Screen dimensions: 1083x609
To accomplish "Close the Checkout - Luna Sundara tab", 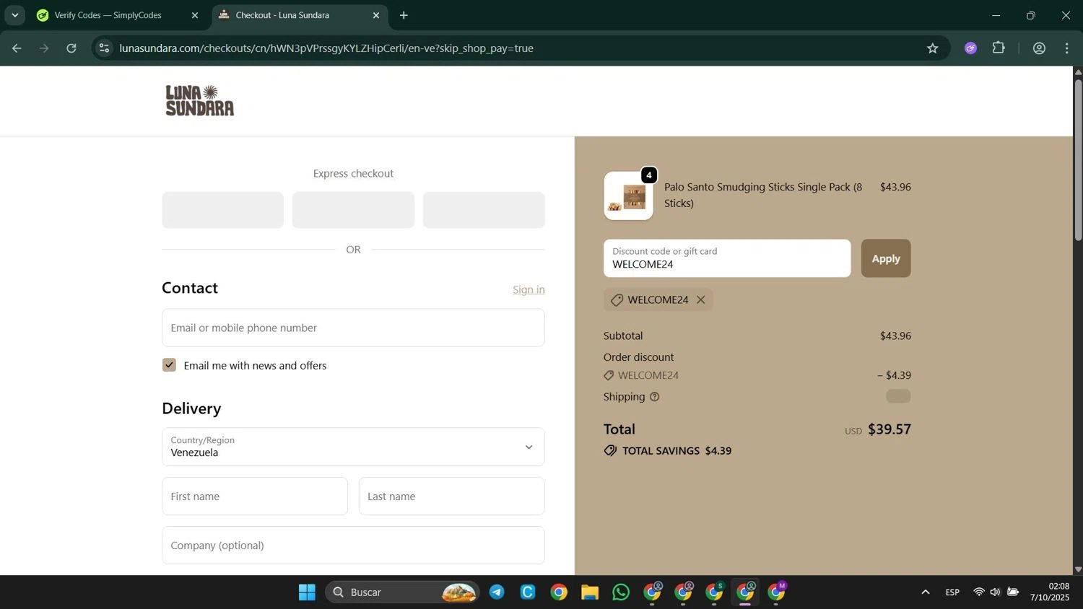I will click(x=375, y=15).
